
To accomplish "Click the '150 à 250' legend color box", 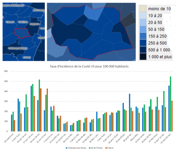I will click(x=143, y=36).
